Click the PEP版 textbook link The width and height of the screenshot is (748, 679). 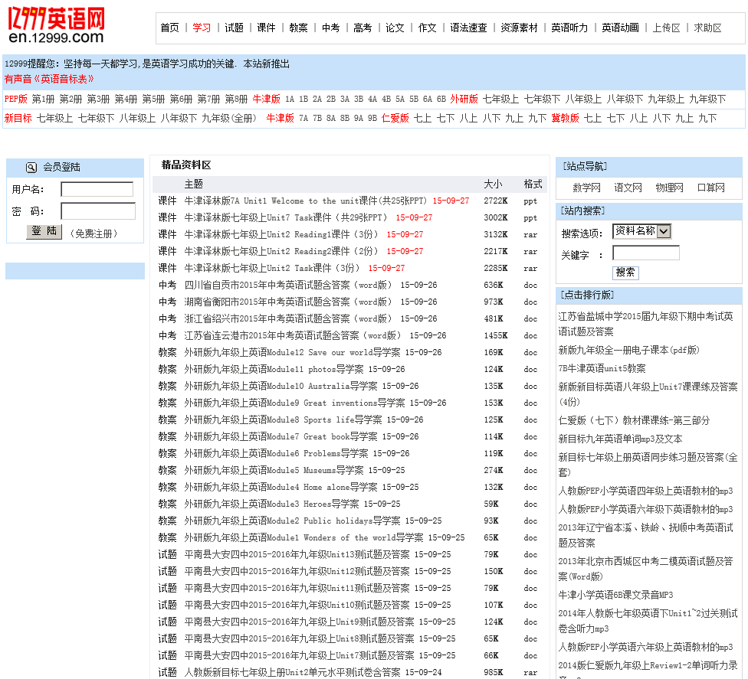pyautogui.click(x=16, y=99)
